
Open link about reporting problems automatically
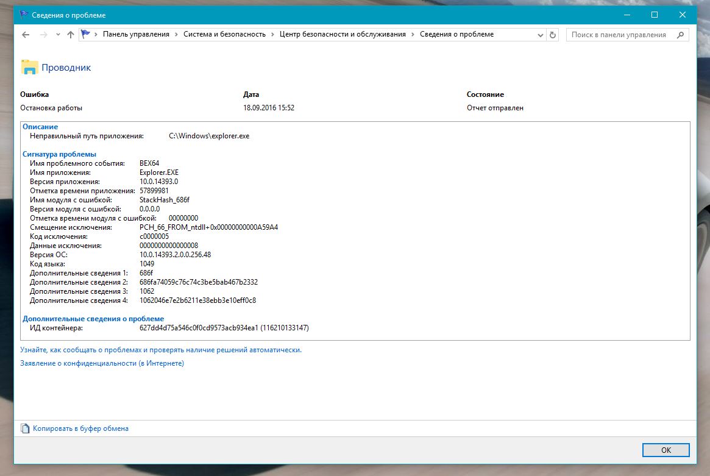click(161, 350)
